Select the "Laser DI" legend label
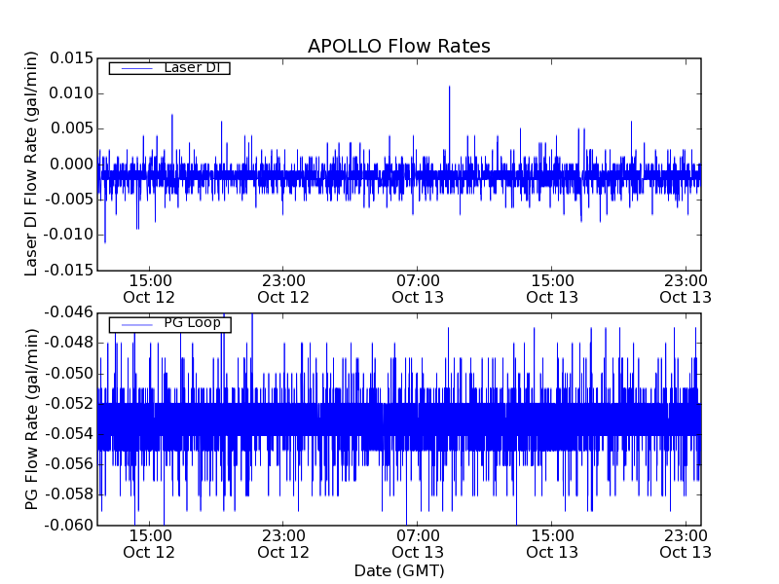This screenshot has height=584, width=779. click(x=192, y=68)
